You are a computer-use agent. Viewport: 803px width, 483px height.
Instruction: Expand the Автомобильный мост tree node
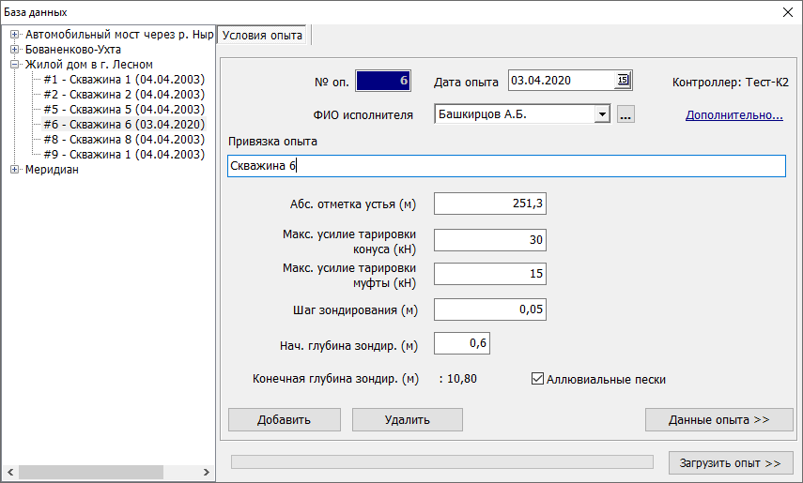click(15, 35)
